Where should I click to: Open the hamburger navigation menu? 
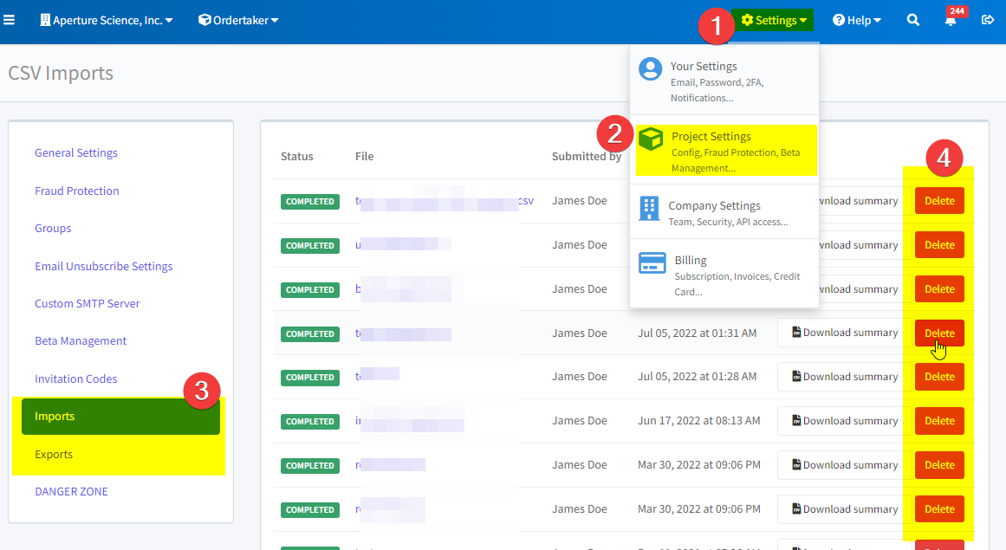[9, 20]
